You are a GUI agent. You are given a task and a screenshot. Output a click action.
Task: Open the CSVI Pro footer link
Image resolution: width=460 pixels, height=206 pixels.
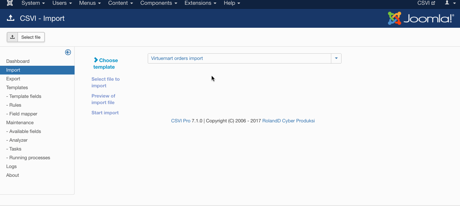(181, 121)
